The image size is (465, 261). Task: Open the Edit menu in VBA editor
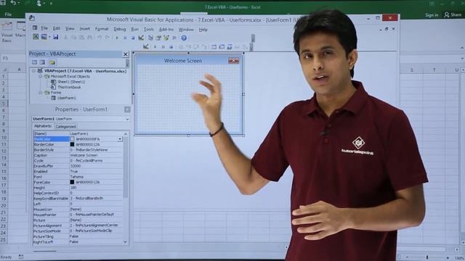(57, 28)
